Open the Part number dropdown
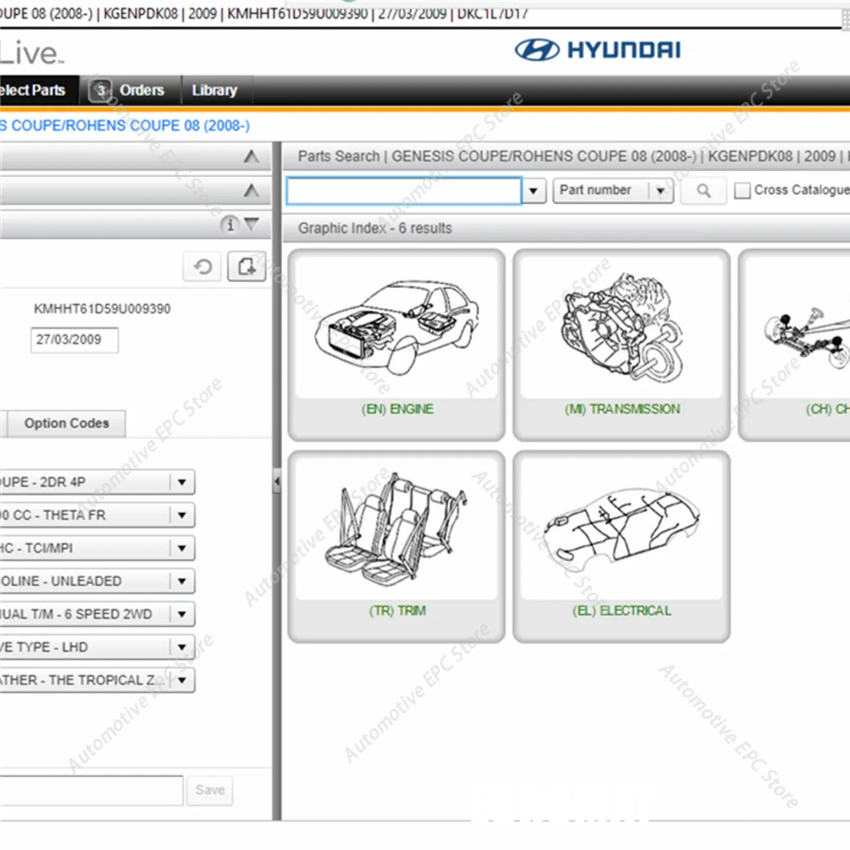The height and width of the screenshot is (850, 850). click(661, 190)
